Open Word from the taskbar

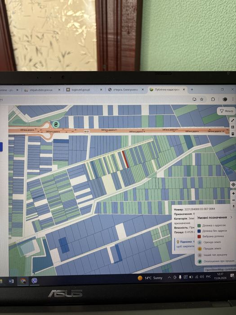point(11,281)
